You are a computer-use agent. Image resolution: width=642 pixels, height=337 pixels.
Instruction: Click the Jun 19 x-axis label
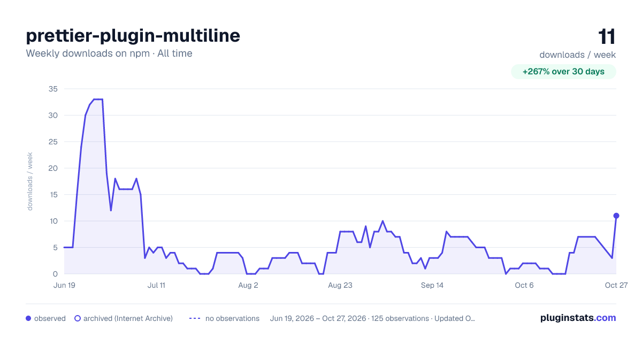click(64, 285)
